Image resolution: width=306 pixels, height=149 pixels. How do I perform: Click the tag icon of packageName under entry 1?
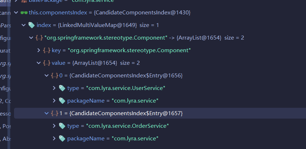click(x=62, y=139)
